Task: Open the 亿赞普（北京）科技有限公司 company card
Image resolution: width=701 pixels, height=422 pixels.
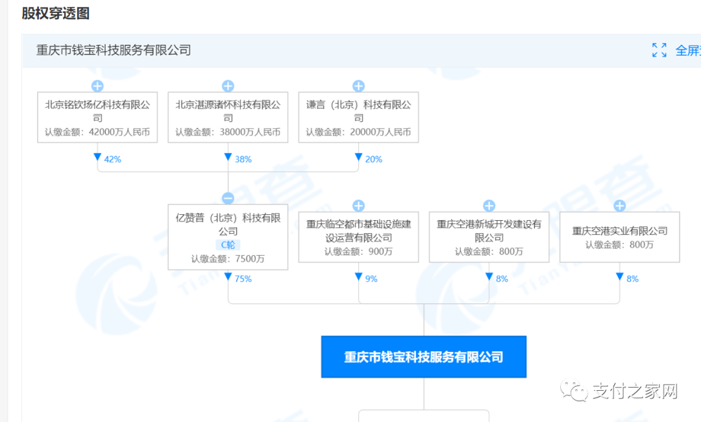Action: [x=228, y=237]
